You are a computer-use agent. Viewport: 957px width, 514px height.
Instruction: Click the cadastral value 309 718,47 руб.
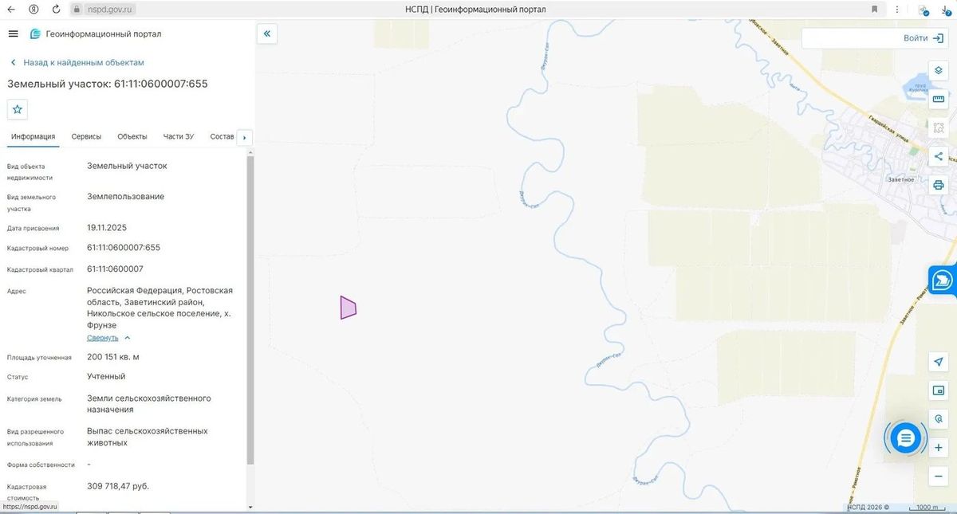118,485
